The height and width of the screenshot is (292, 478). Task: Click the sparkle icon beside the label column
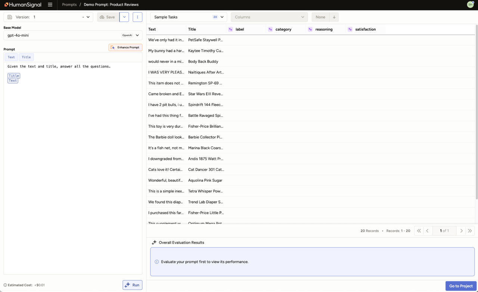point(231,29)
